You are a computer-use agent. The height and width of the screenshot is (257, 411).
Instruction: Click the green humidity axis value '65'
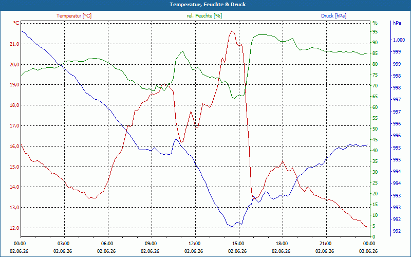375,97
